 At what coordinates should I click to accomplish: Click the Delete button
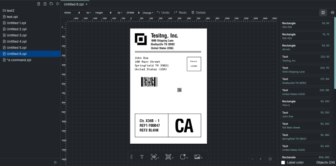[199, 13]
